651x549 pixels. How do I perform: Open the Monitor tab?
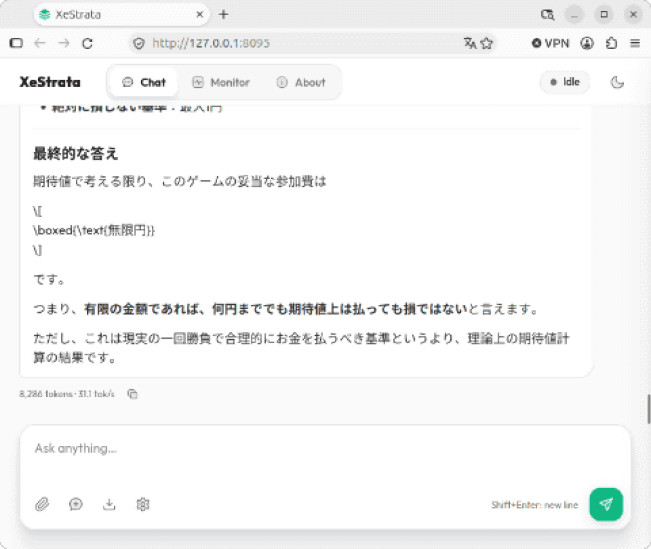click(221, 82)
